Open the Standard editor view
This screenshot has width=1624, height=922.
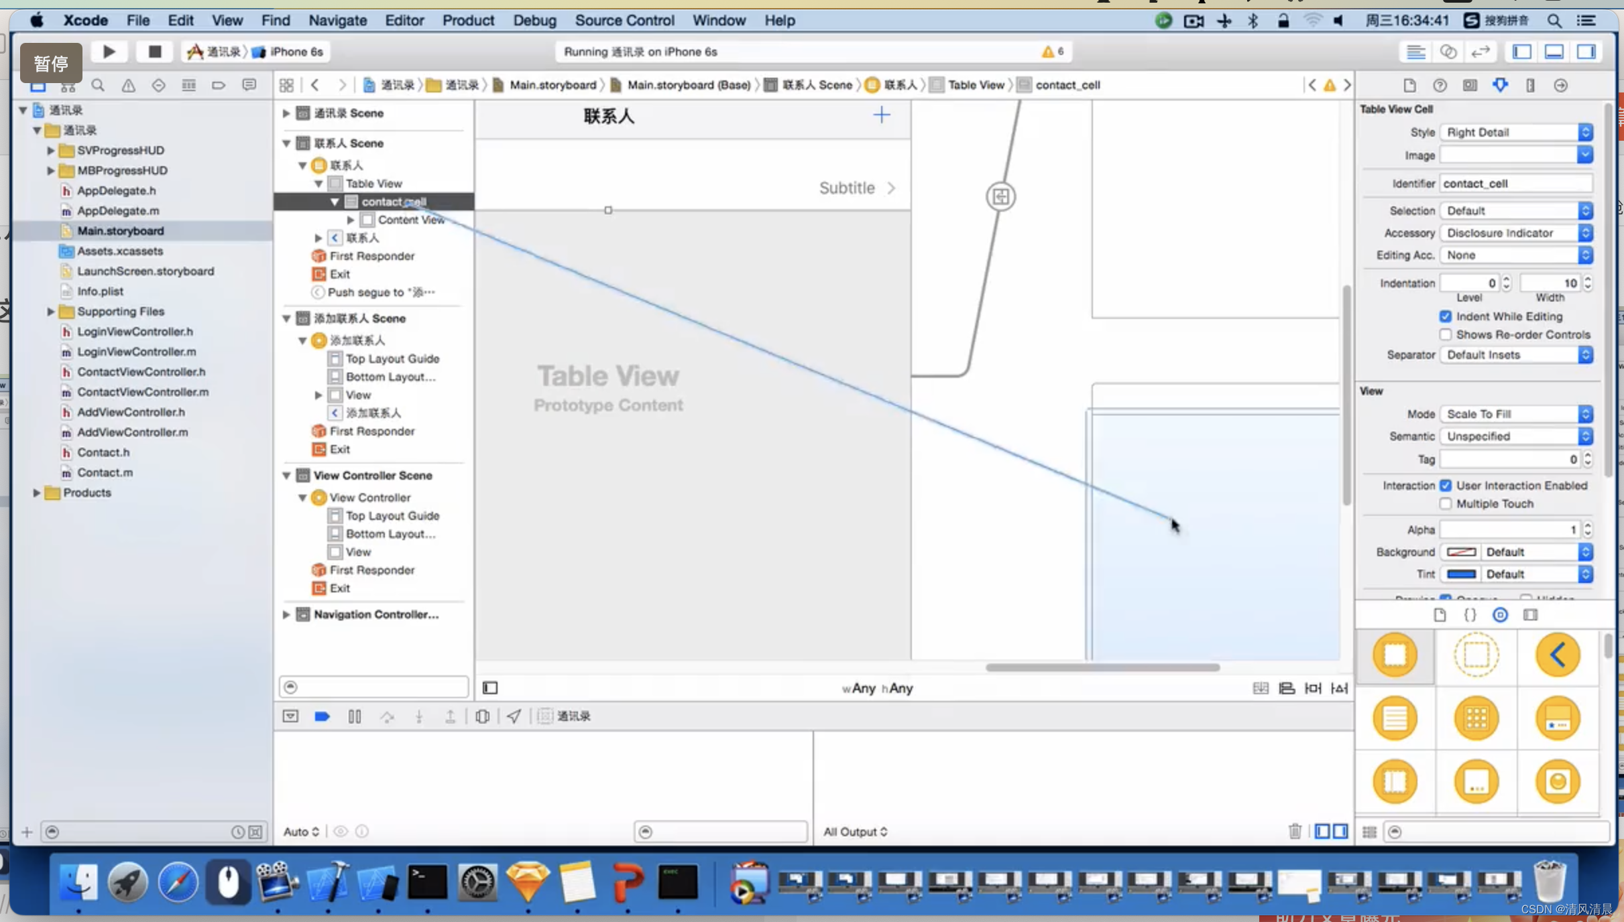(1415, 52)
